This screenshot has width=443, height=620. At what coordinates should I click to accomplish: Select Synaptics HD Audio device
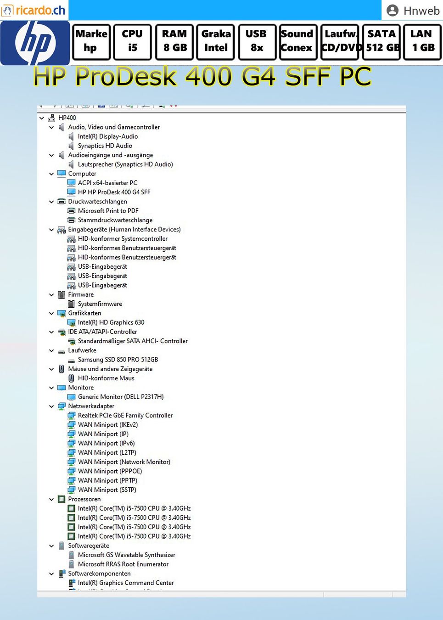(105, 146)
